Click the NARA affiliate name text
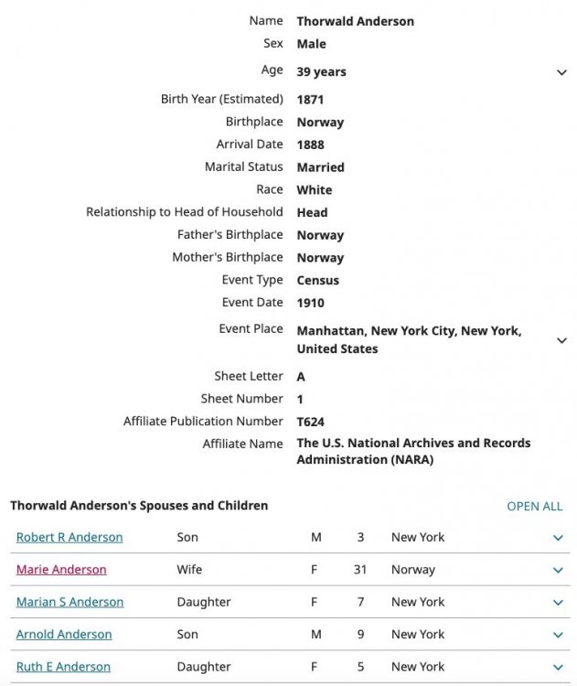 coord(413,451)
